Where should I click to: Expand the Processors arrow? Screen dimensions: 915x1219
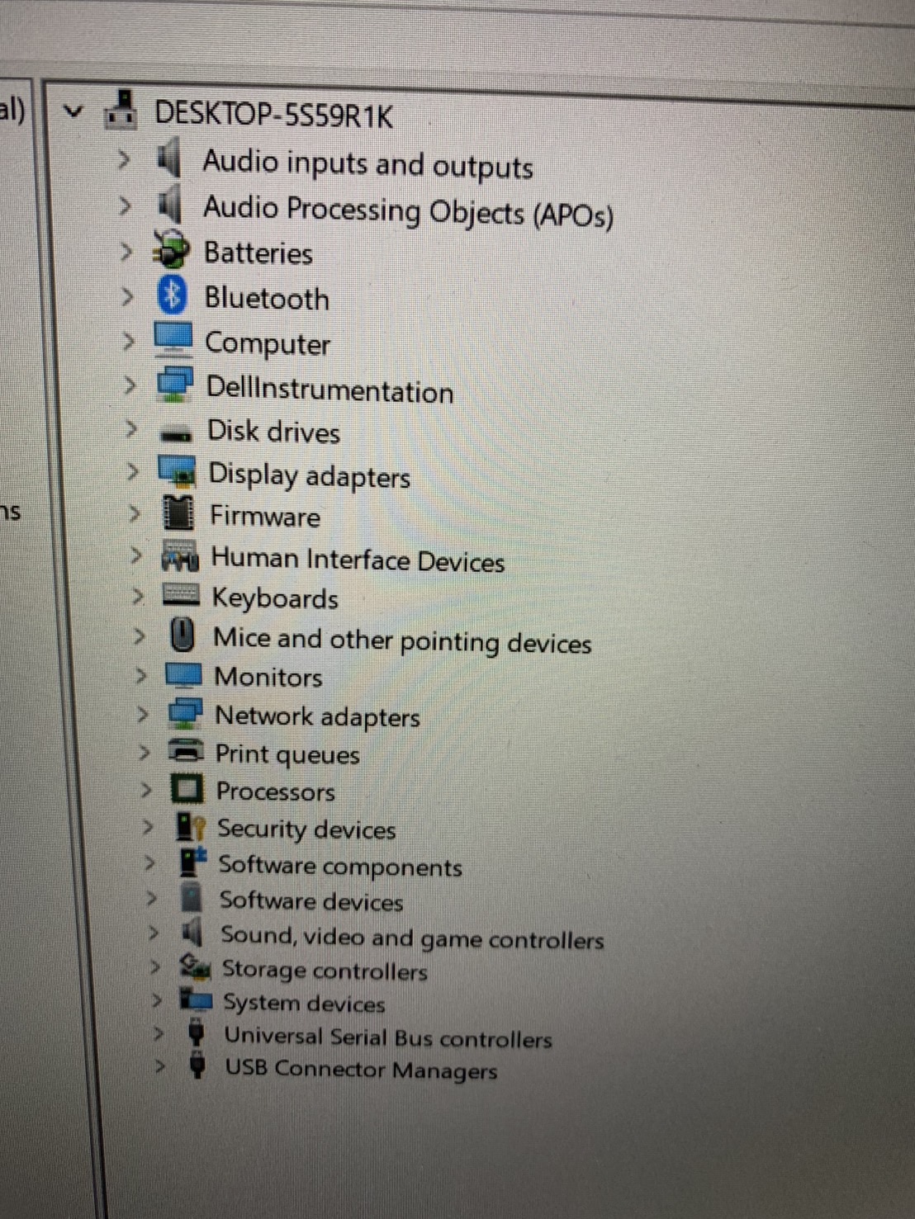pos(146,790)
